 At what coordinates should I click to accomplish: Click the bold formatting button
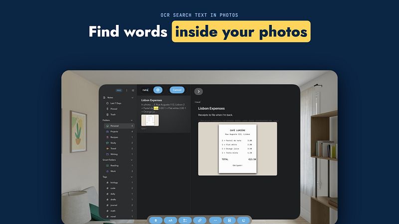pos(156,221)
